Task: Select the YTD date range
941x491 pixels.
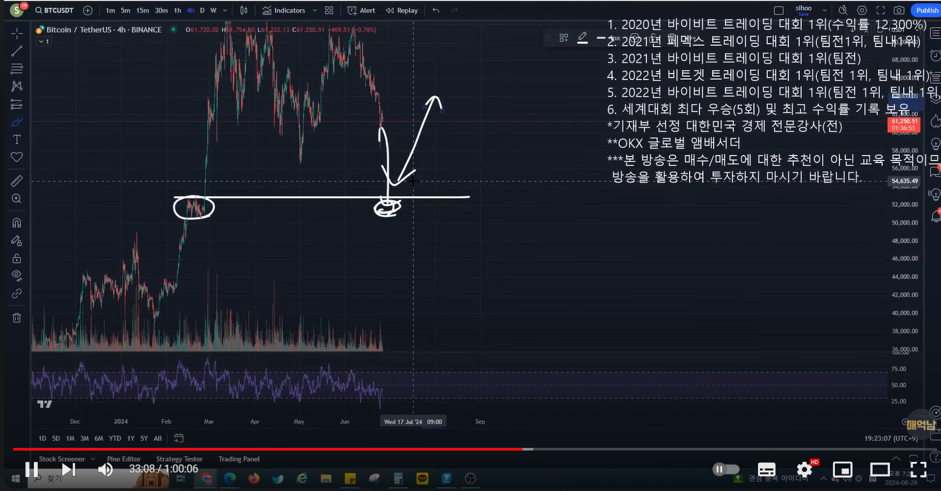Action: [115, 439]
